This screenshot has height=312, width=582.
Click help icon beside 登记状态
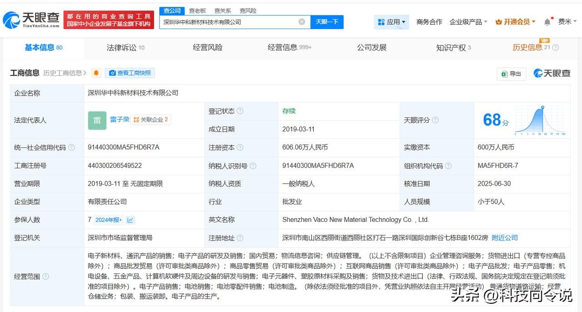240,111
